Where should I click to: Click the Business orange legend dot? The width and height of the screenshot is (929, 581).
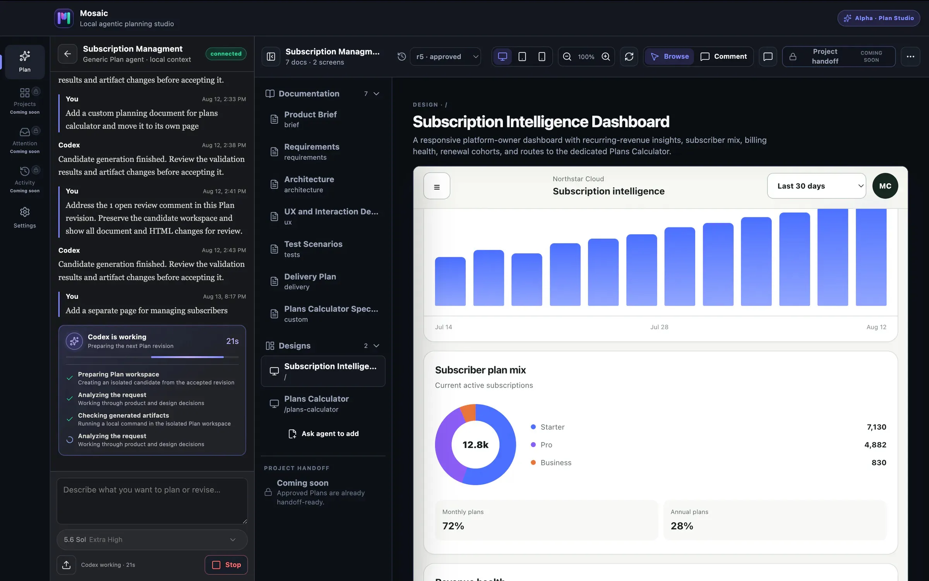[533, 462]
